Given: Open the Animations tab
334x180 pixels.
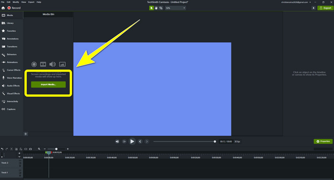Looking at the screenshot, I should (x=11, y=62).
